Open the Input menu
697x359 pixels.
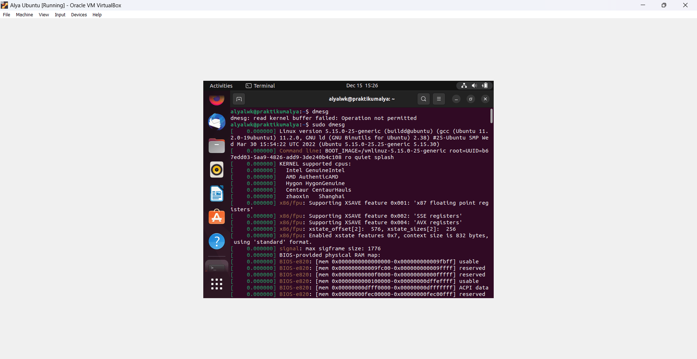coord(60,15)
